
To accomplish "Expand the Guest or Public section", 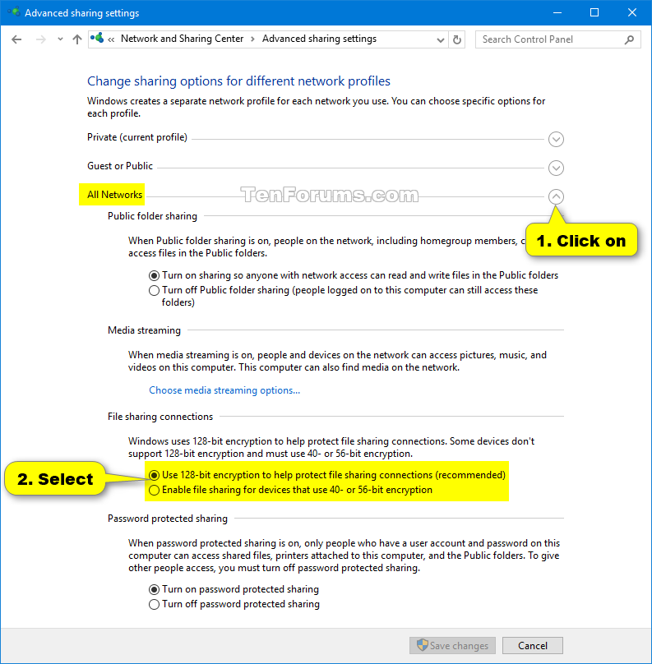I will 556,168.
